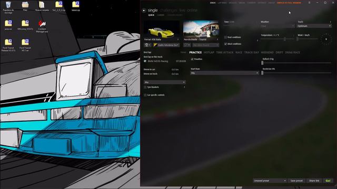337x189 pixels.
Task: Click the Go! button
Action: click(328, 181)
